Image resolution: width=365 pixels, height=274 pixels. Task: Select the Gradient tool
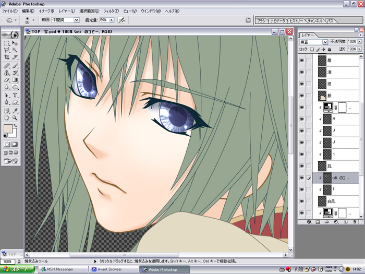[x=15, y=80]
